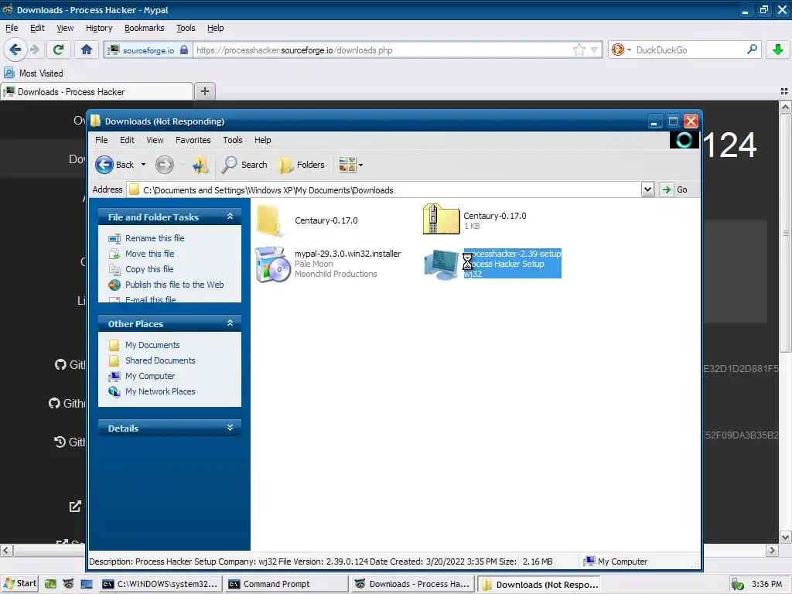Click Windows Start button
The width and height of the screenshot is (792, 594).
20,584
